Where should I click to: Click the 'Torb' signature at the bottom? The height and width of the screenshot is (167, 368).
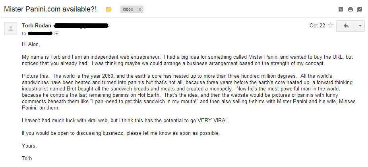click(x=27, y=158)
